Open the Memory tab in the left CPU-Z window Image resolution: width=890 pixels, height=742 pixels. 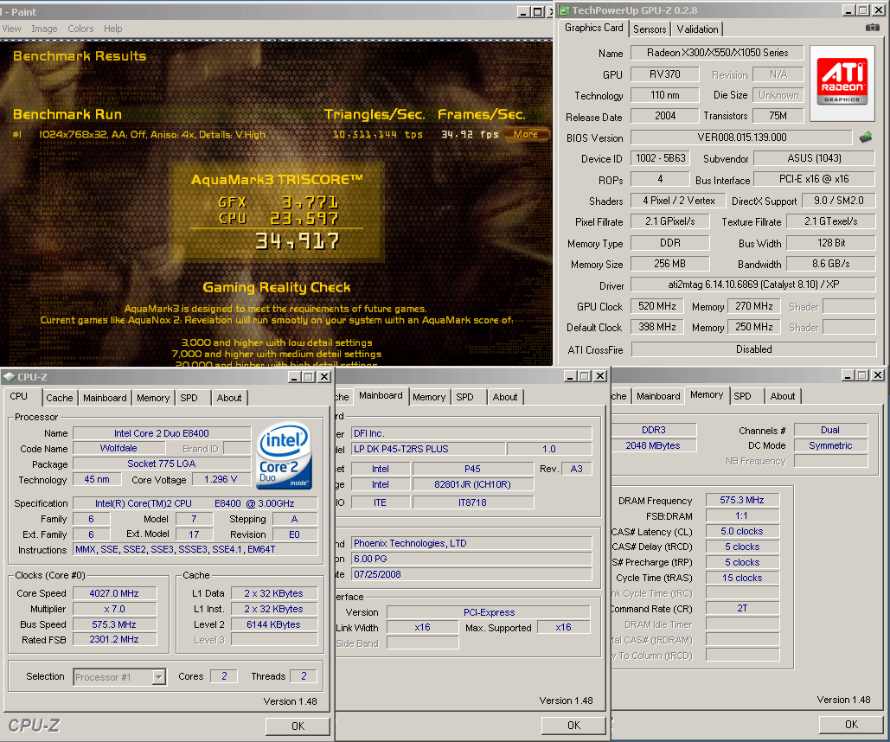click(x=153, y=398)
